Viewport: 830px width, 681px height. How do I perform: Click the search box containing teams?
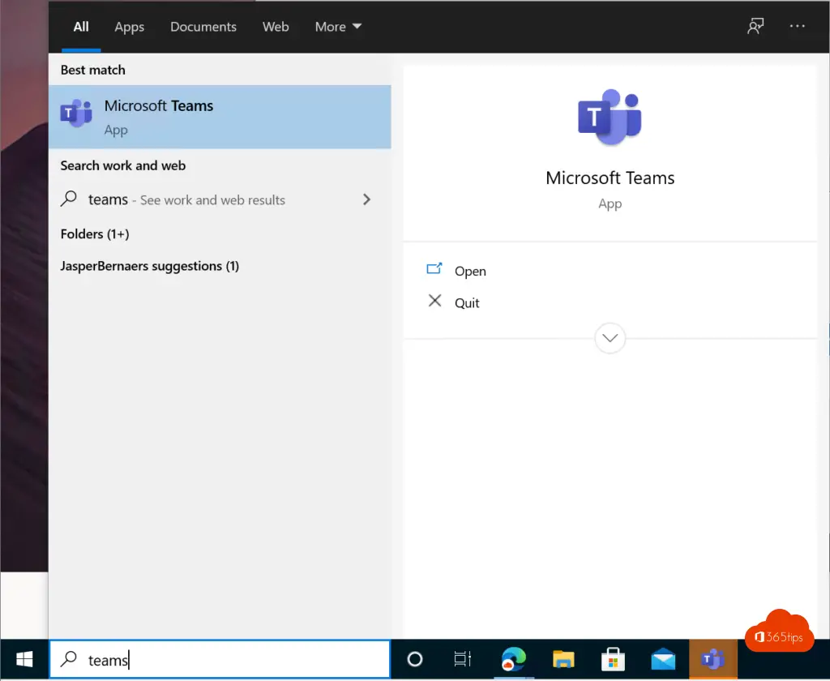click(227, 660)
